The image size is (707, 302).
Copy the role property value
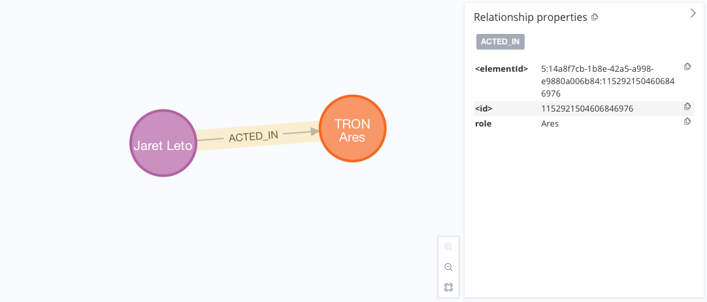coord(687,121)
